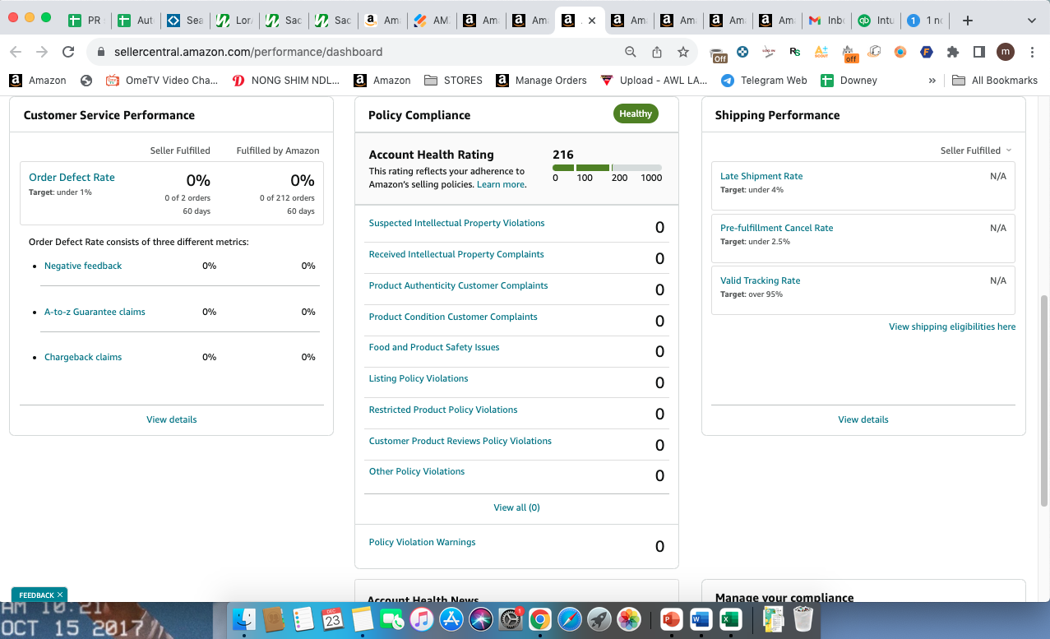Open Policy Violation Warnings link
This screenshot has width=1050, height=639.
point(422,542)
